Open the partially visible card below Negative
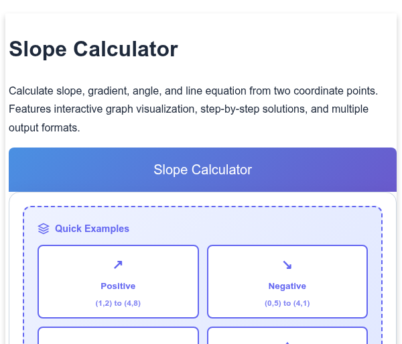This screenshot has height=344, width=402. [287, 335]
